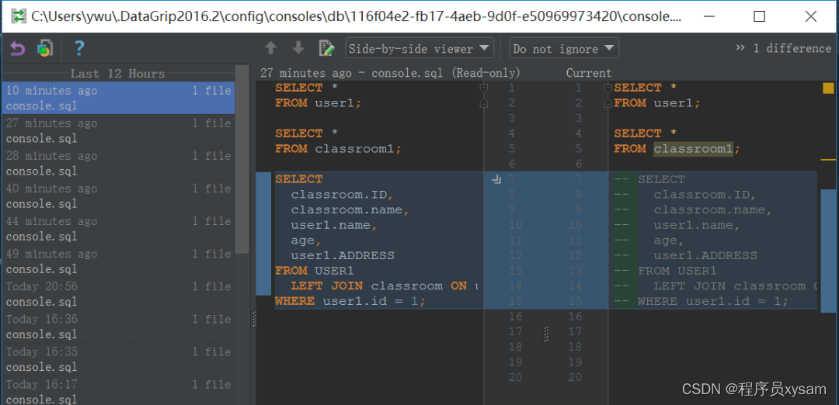The height and width of the screenshot is (405, 839).
Task: Click 'FROM USER1' in the left pane
Action: click(315, 271)
